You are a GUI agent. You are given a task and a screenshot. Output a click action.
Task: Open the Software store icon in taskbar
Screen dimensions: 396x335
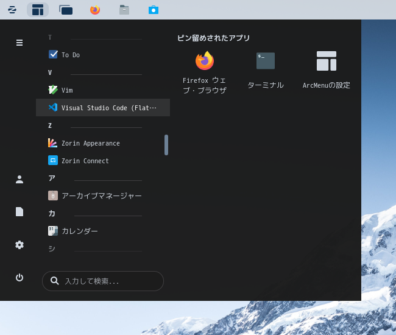(154, 10)
